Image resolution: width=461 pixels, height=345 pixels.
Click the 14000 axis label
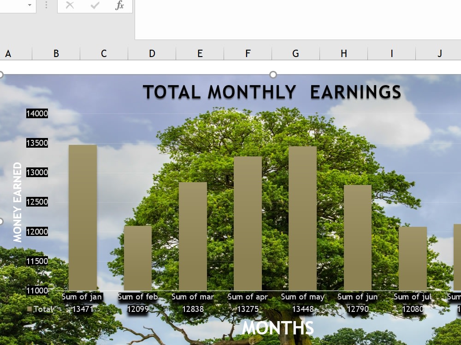click(37, 114)
